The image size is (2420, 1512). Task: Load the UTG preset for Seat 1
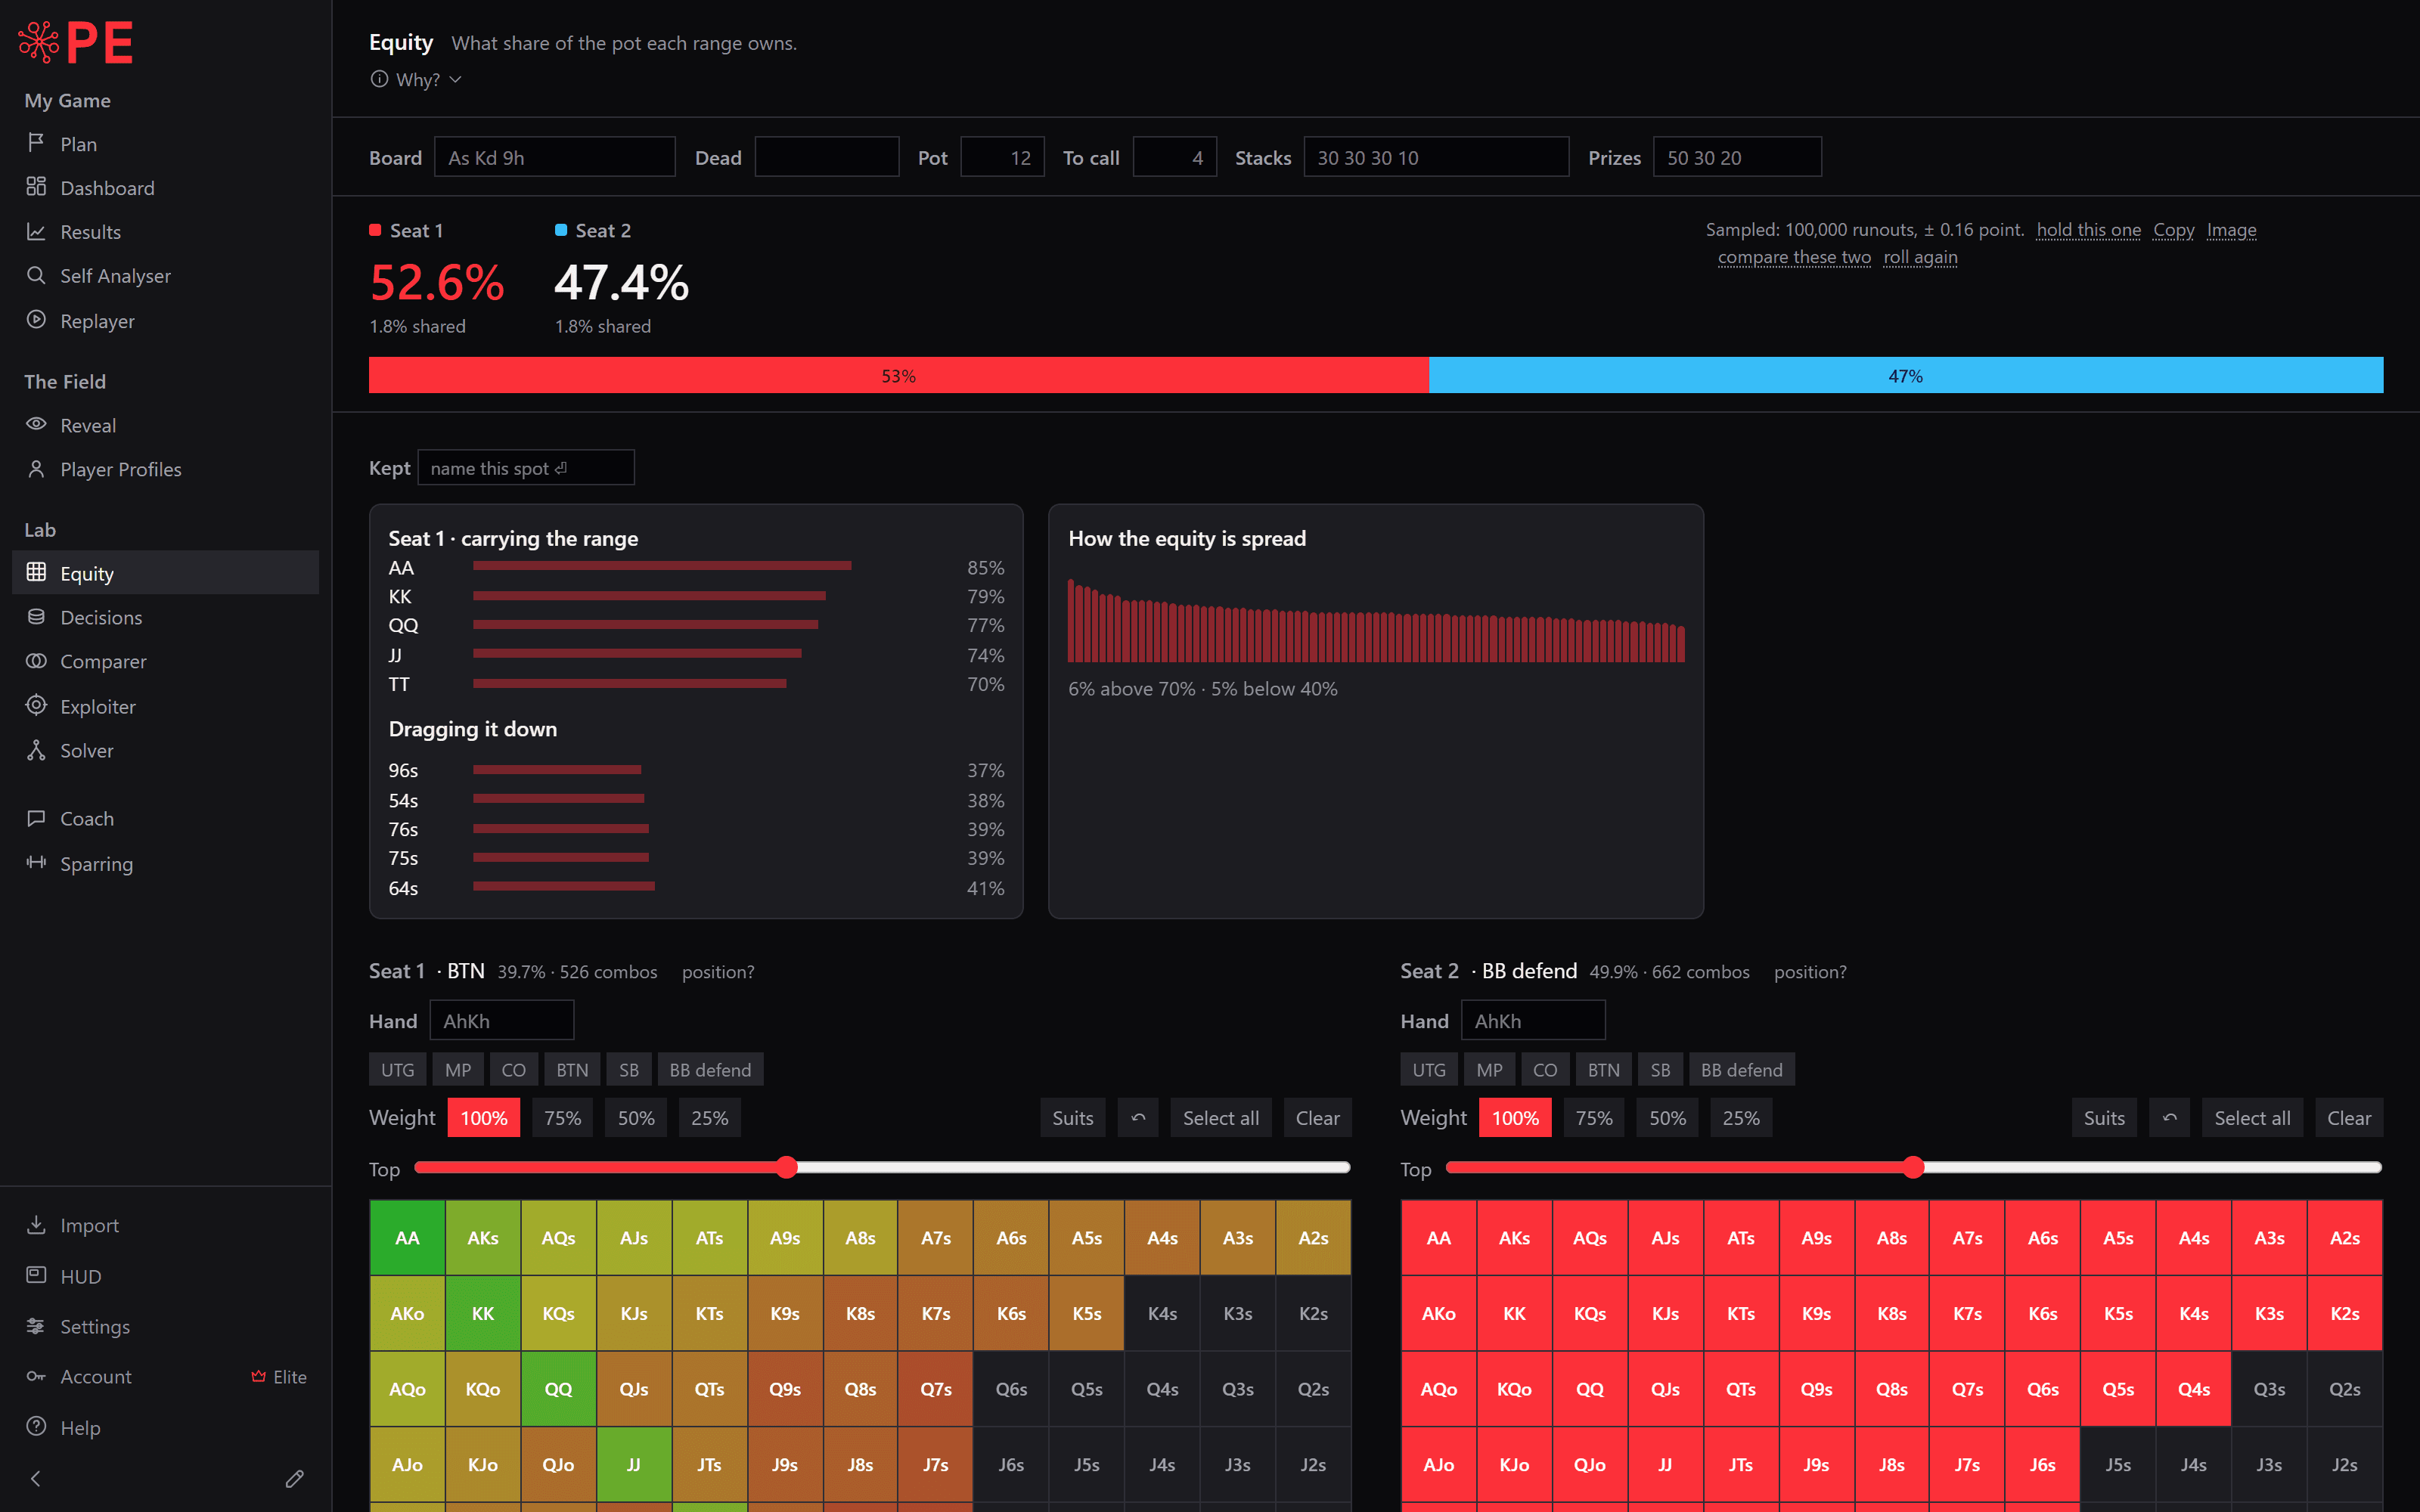pos(397,1070)
